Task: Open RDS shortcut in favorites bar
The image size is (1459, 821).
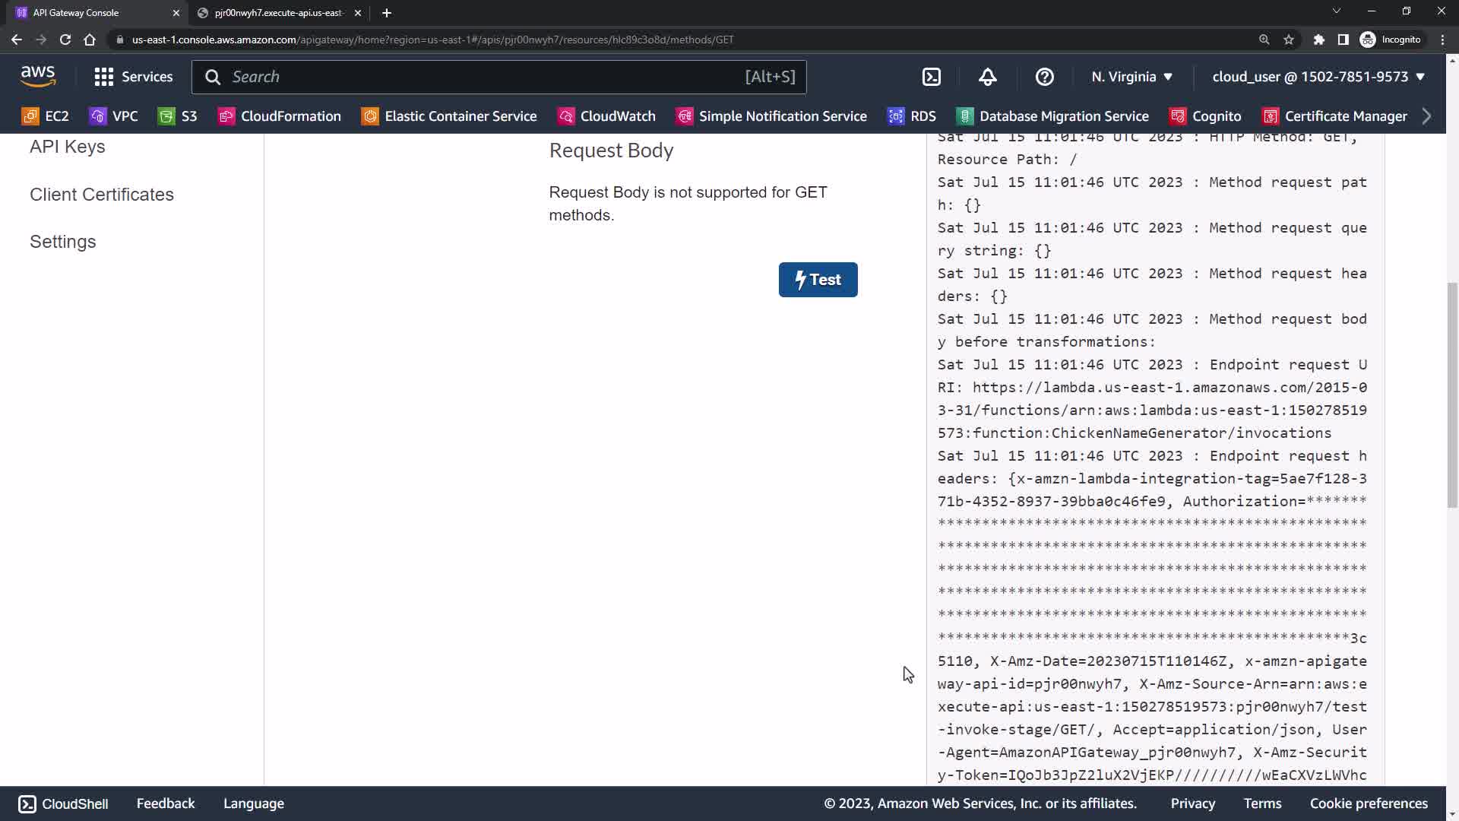Action: [x=912, y=116]
